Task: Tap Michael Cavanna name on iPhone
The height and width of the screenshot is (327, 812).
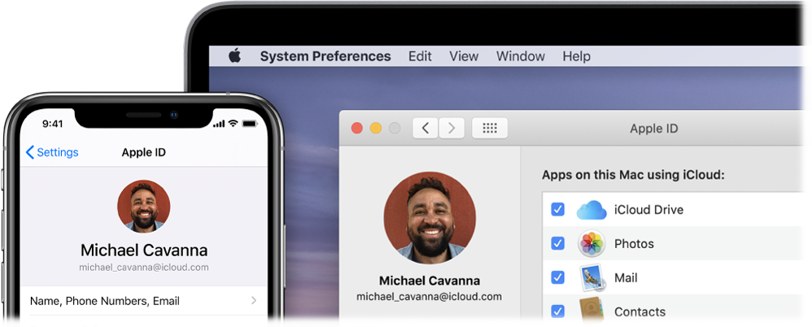Action: click(x=144, y=251)
